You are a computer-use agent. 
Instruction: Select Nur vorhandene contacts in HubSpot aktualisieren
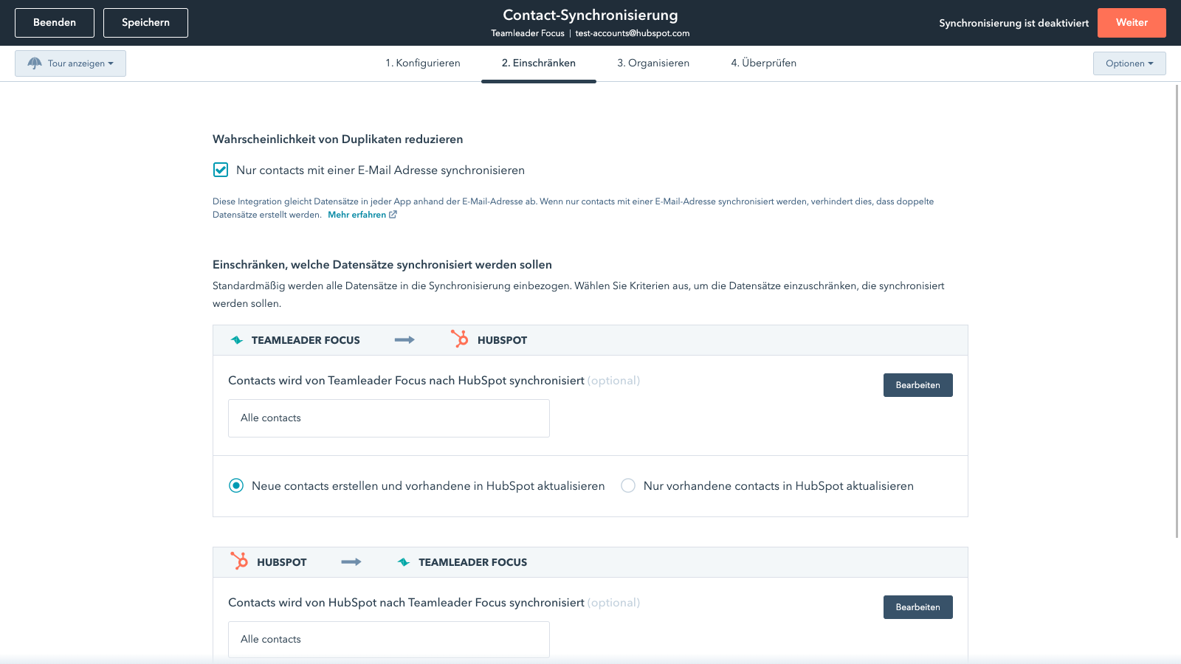click(x=628, y=485)
